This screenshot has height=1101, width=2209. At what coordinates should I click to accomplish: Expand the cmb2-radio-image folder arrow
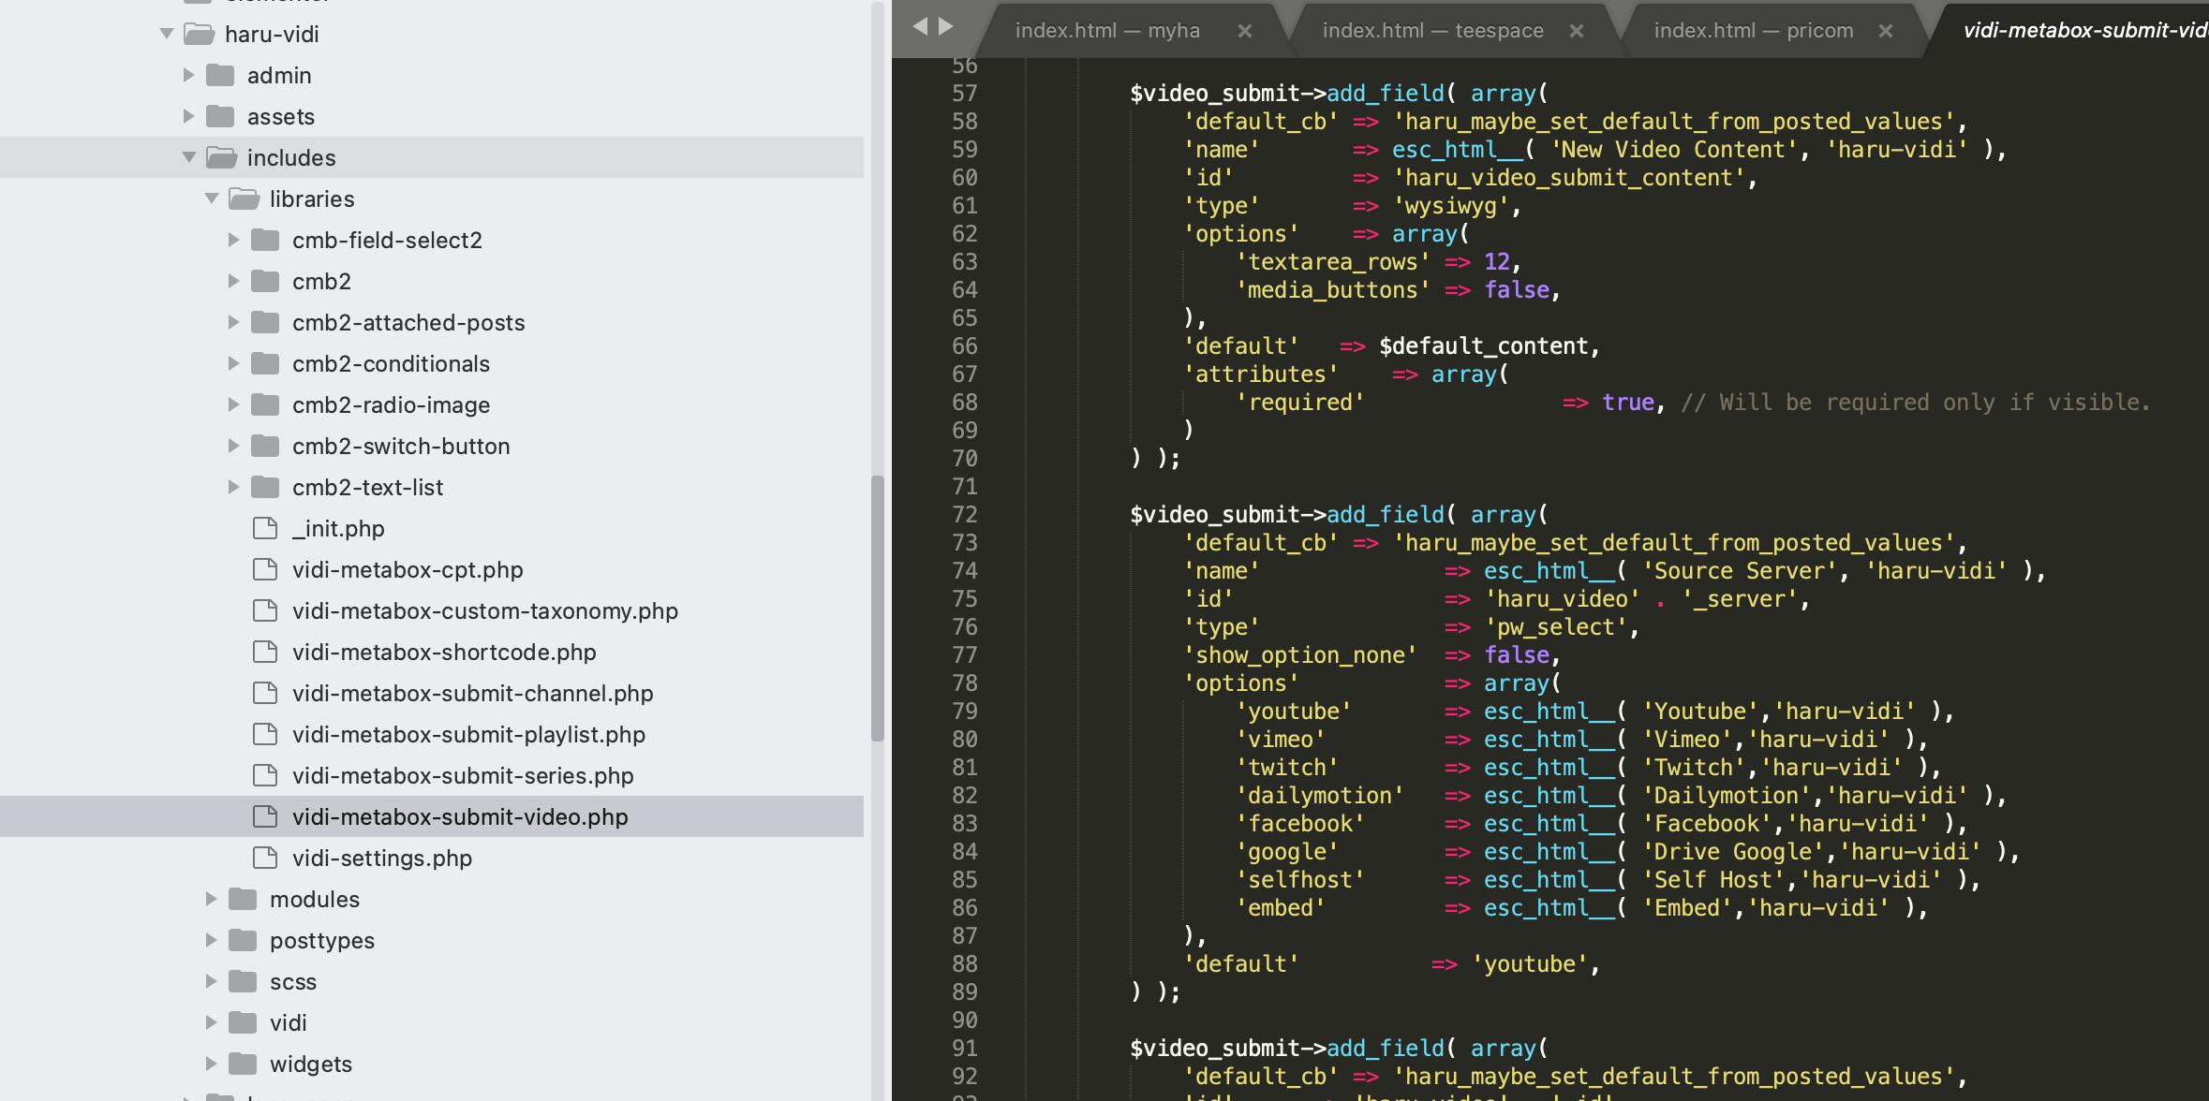pos(233,404)
